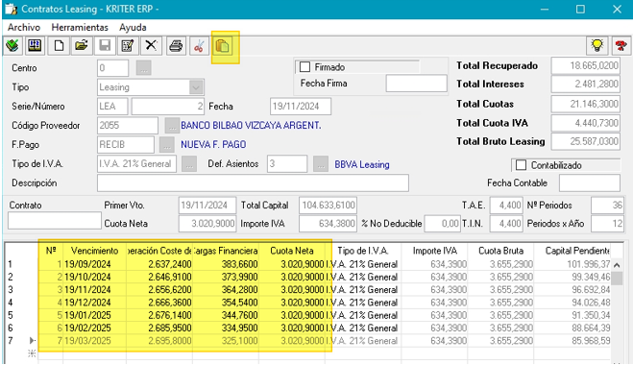Click the green checkmark accept toolbar icon

[12, 46]
